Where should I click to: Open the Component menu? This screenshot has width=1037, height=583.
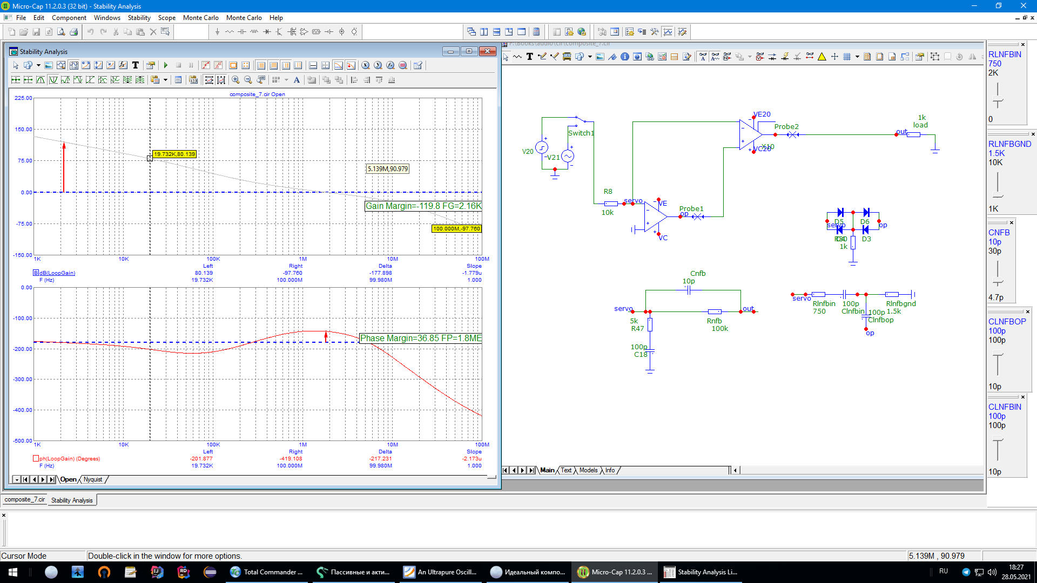point(69,18)
